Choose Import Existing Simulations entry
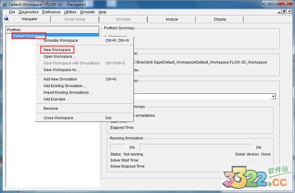295x193 pixels. (68, 93)
